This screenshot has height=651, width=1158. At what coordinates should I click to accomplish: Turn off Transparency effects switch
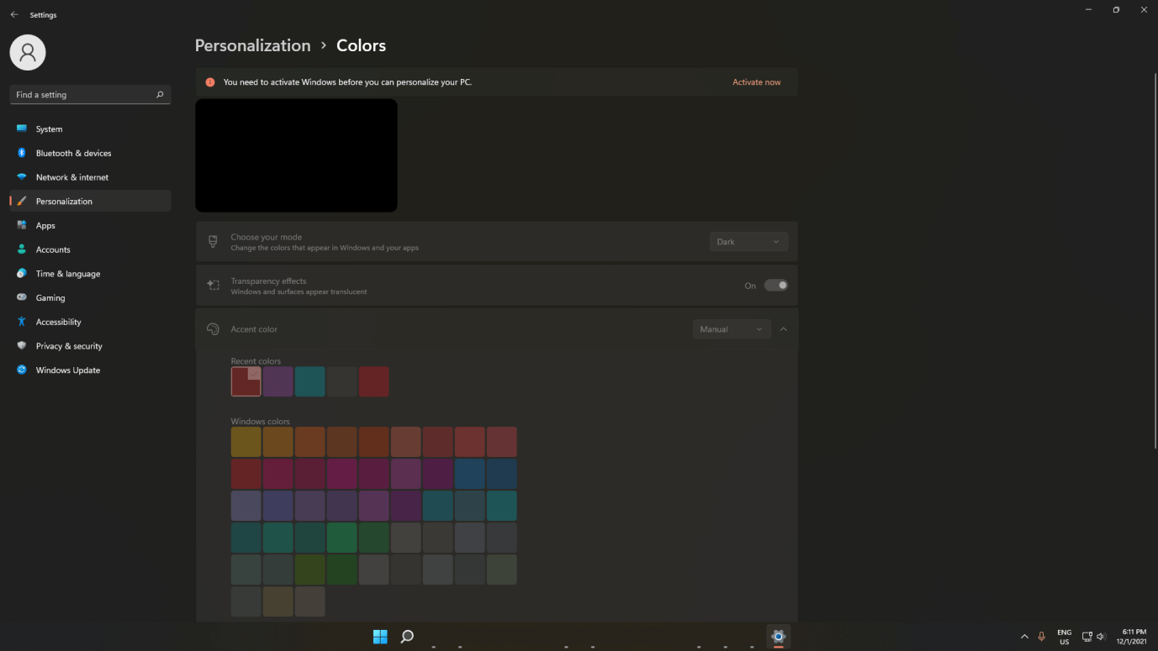[776, 286]
